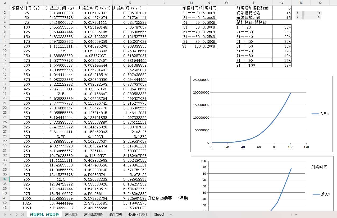
Task: Open the 各职业全属性 sheet tab
Action: pyautogui.click(x=138, y=215)
